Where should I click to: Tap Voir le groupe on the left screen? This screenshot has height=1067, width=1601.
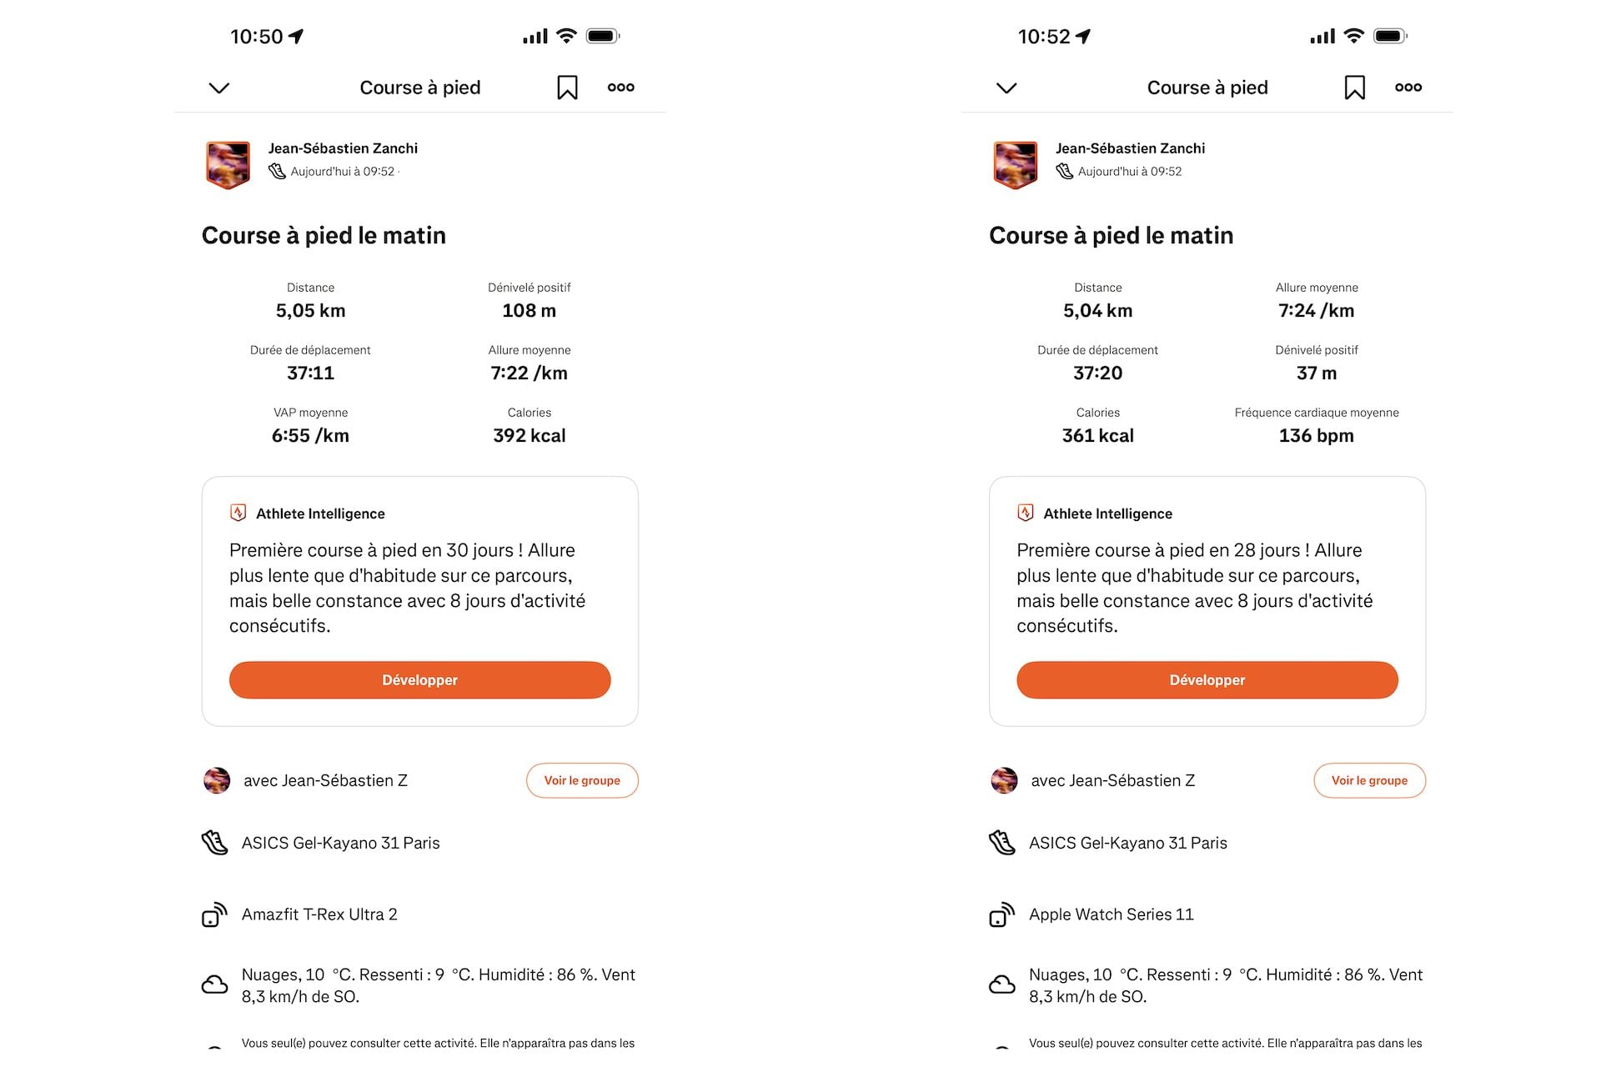click(x=582, y=780)
